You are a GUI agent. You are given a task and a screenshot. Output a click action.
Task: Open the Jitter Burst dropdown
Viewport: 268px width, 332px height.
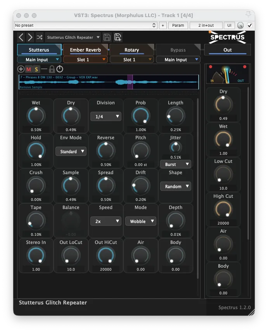pyautogui.click(x=175, y=164)
